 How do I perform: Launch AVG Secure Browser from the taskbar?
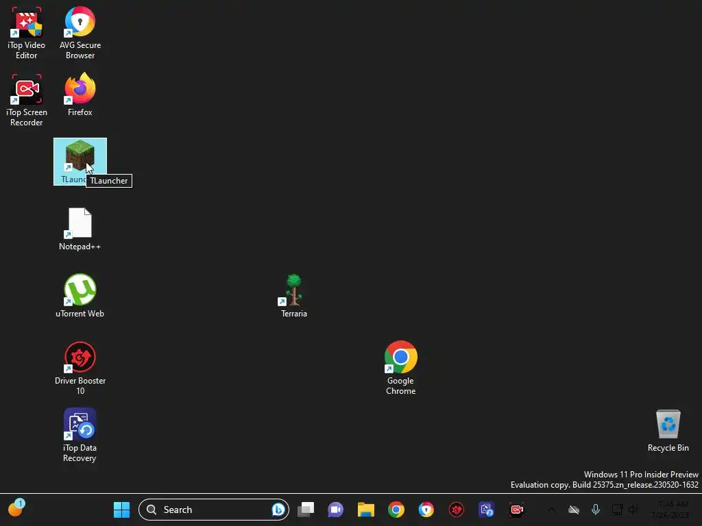[x=426, y=510]
